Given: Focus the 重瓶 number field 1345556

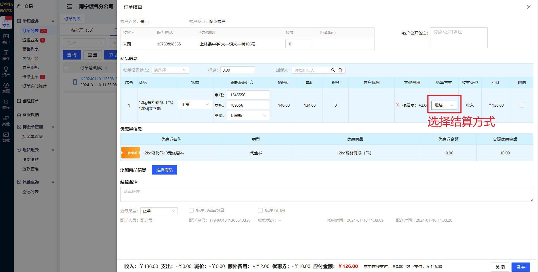Looking at the screenshot, I should [248, 95].
